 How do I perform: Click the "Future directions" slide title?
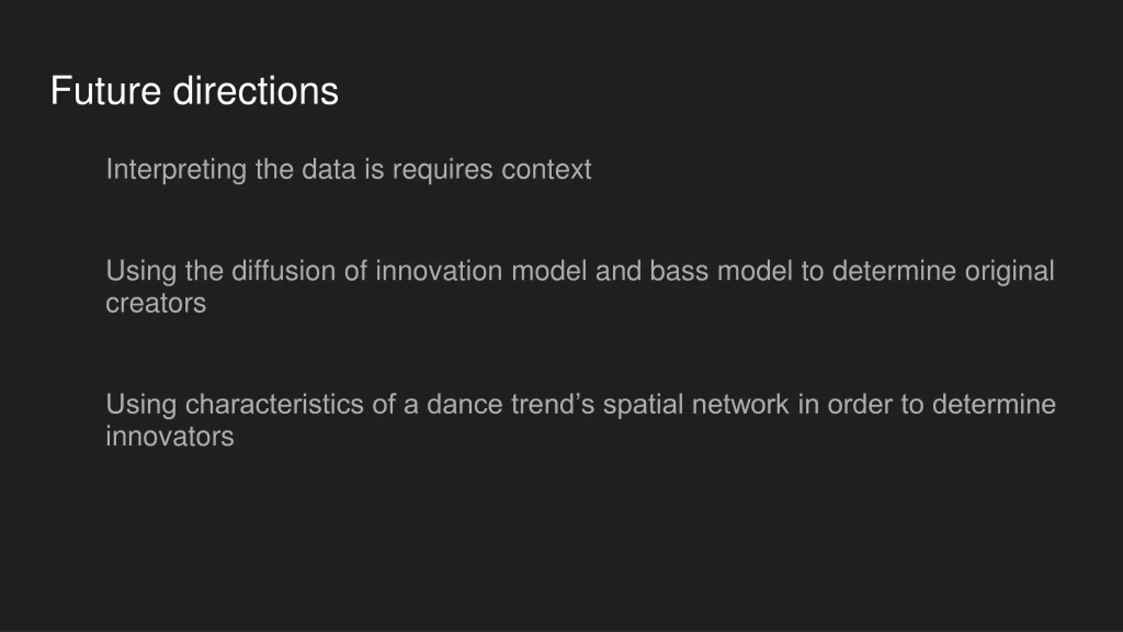point(194,90)
